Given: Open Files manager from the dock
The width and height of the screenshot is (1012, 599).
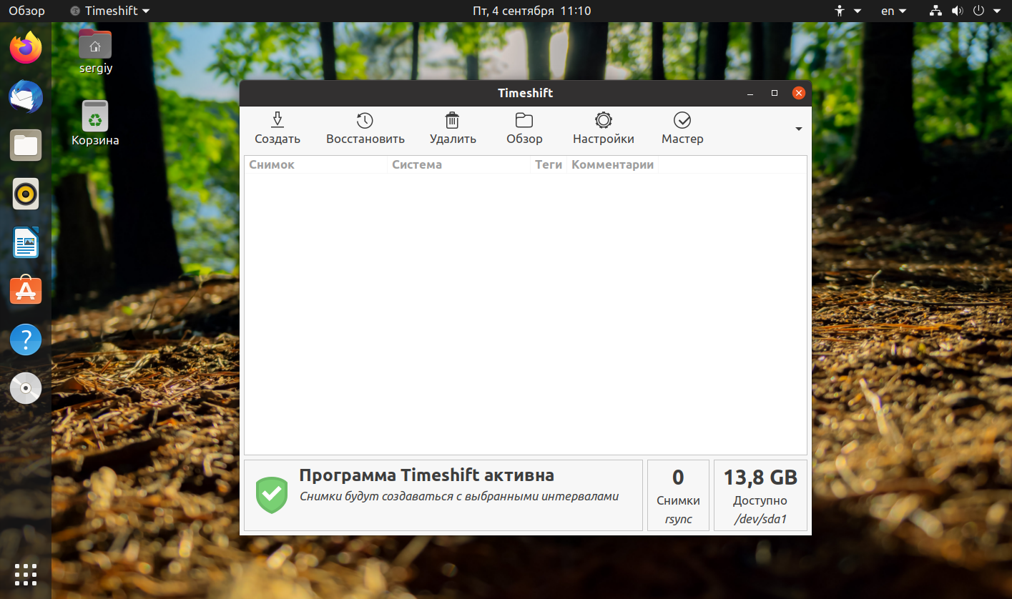Looking at the screenshot, I should (x=26, y=145).
